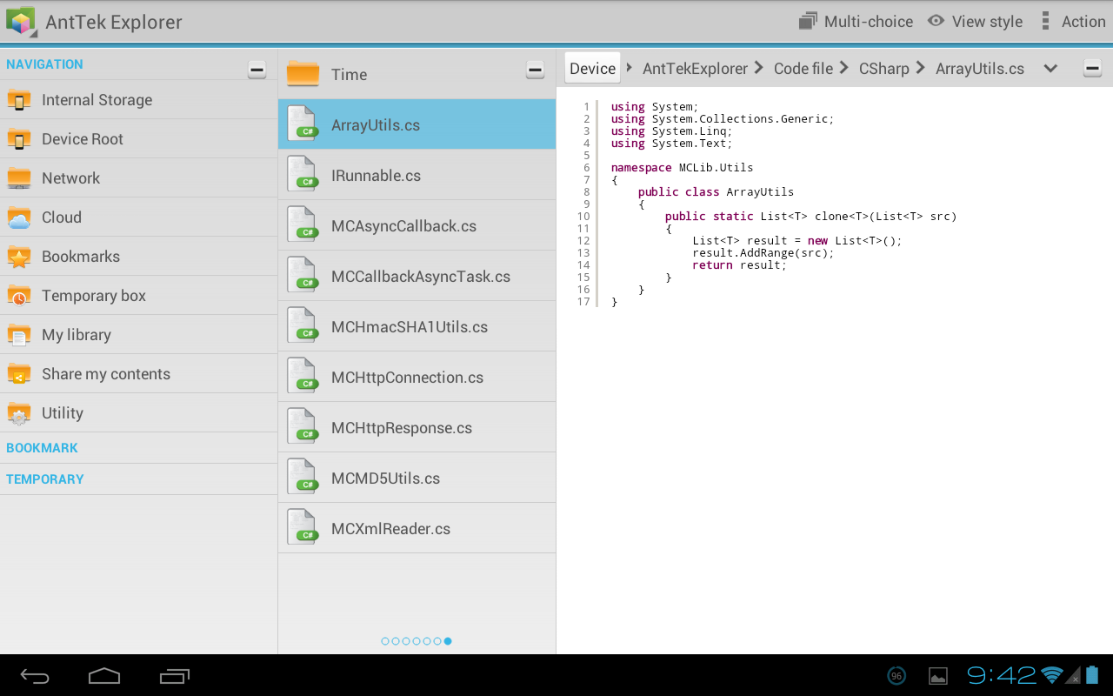Collapse the NAVIGATION panel
1113x696 pixels.
click(x=257, y=69)
